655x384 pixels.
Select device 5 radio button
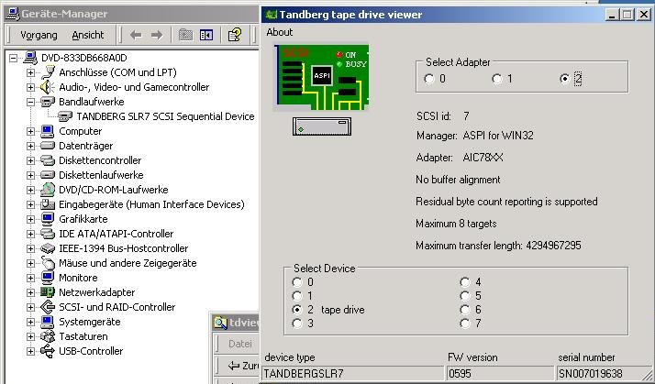tap(465, 296)
